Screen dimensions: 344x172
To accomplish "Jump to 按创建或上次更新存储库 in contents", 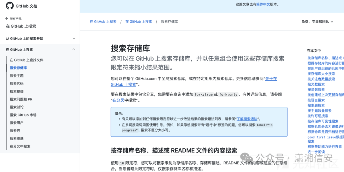I will (326, 95).
